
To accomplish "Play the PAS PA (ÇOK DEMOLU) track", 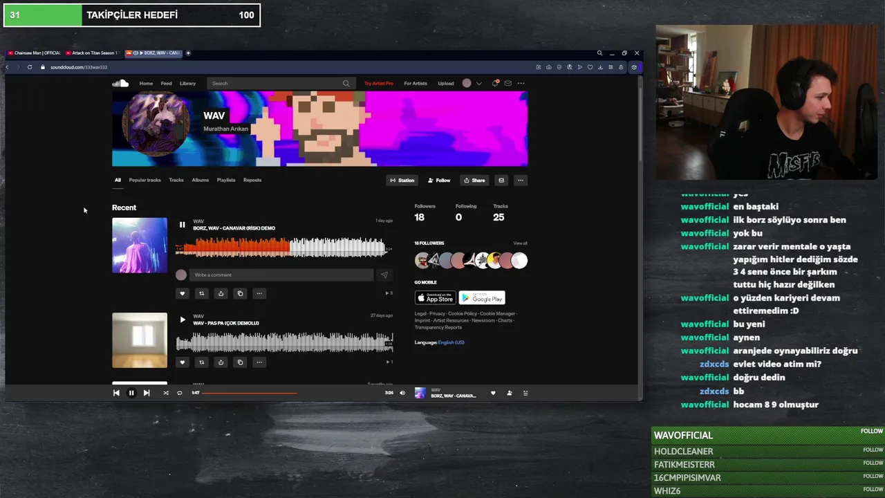I will (182, 320).
